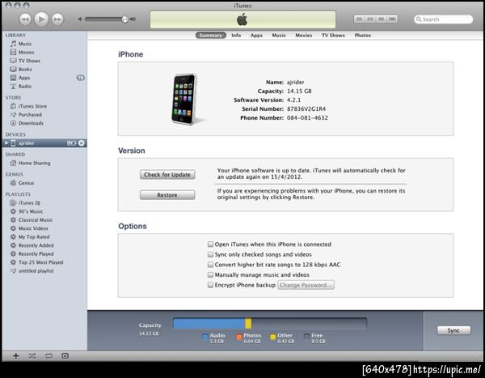Switch to the Info tab
This screenshot has width=485, height=378.
tap(236, 36)
